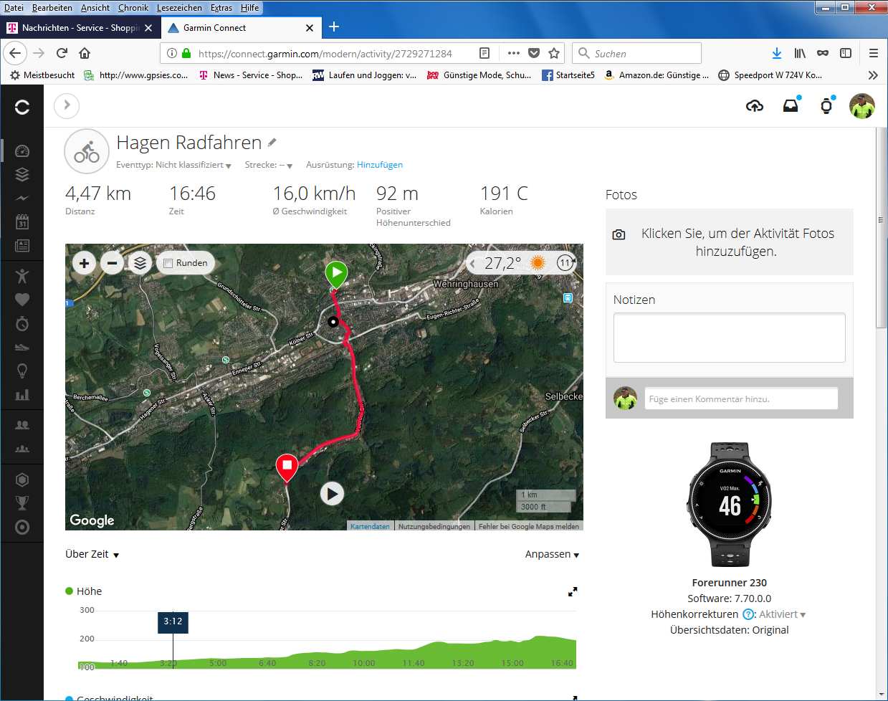This screenshot has width=888, height=701.
Task: Click the add photos to activity button
Action: 729,242
